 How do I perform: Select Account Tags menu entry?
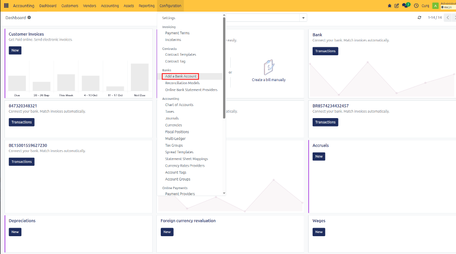tap(175, 172)
